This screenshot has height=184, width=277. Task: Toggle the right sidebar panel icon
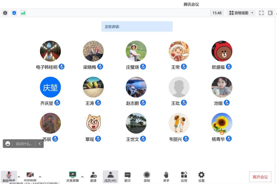coord(270,13)
